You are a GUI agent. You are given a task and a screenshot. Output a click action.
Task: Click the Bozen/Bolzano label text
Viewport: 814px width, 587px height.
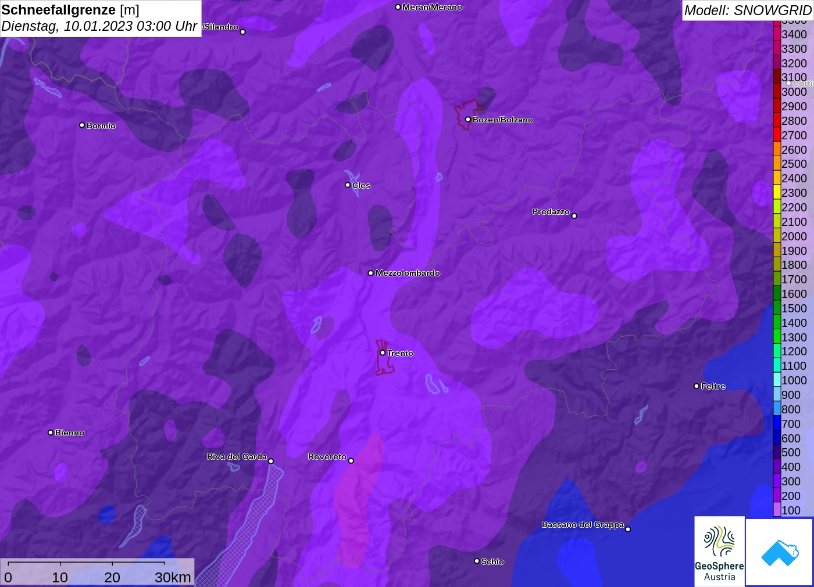(503, 120)
